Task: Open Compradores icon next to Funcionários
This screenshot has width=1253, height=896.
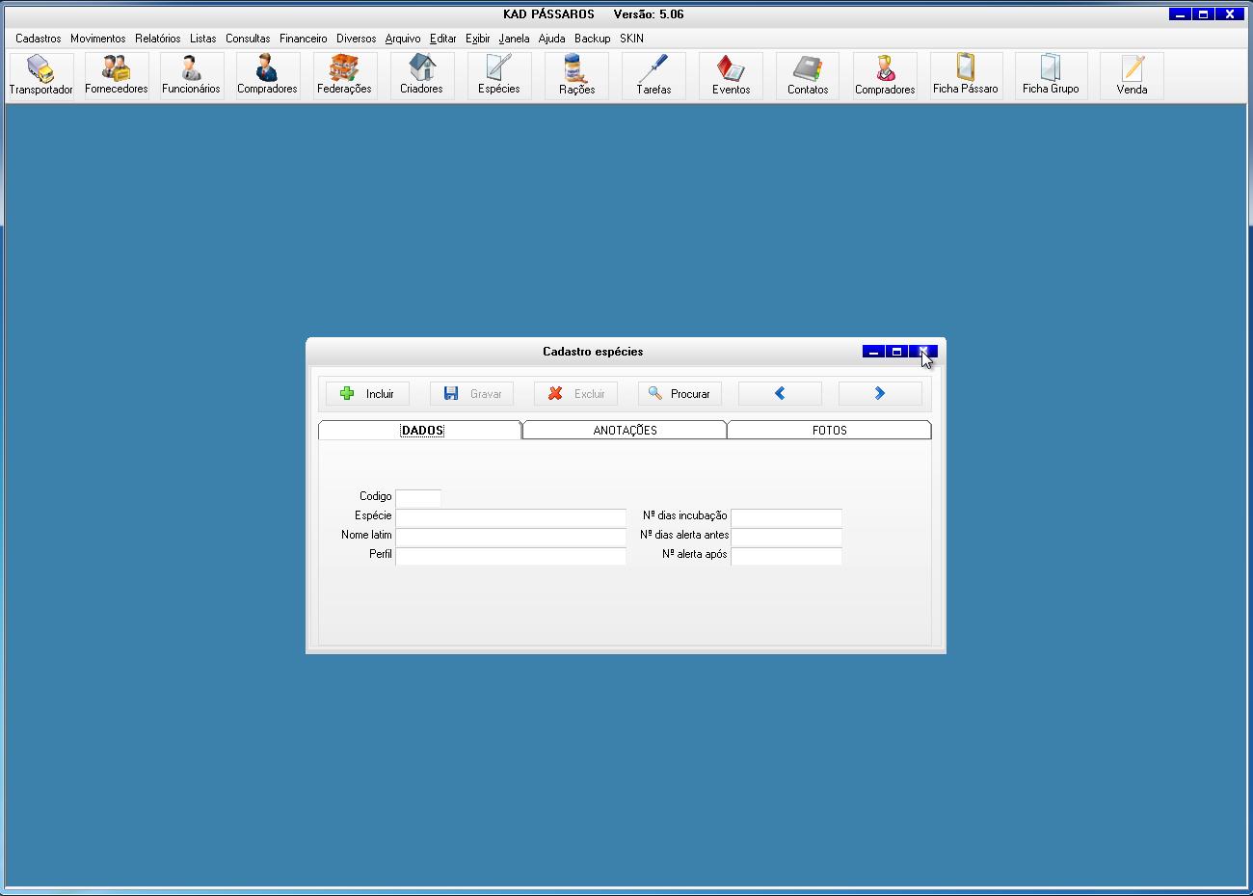Action: click(x=267, y=75)
